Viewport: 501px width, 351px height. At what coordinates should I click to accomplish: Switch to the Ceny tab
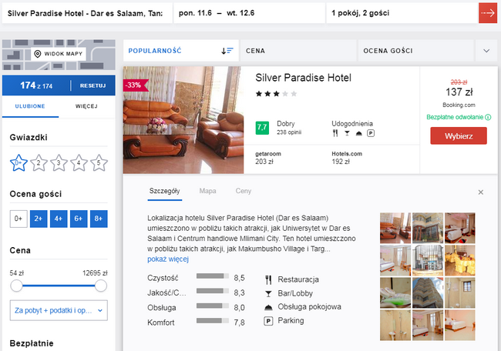[x=243, y=190]
